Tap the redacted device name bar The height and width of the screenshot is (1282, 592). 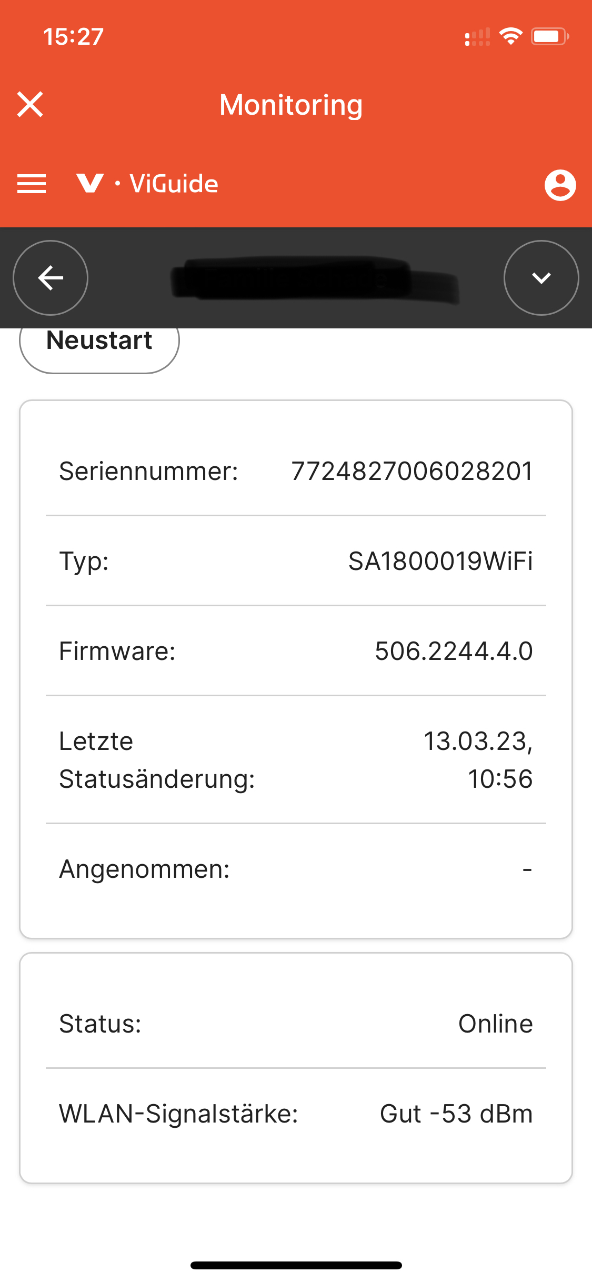coord(314,279)
